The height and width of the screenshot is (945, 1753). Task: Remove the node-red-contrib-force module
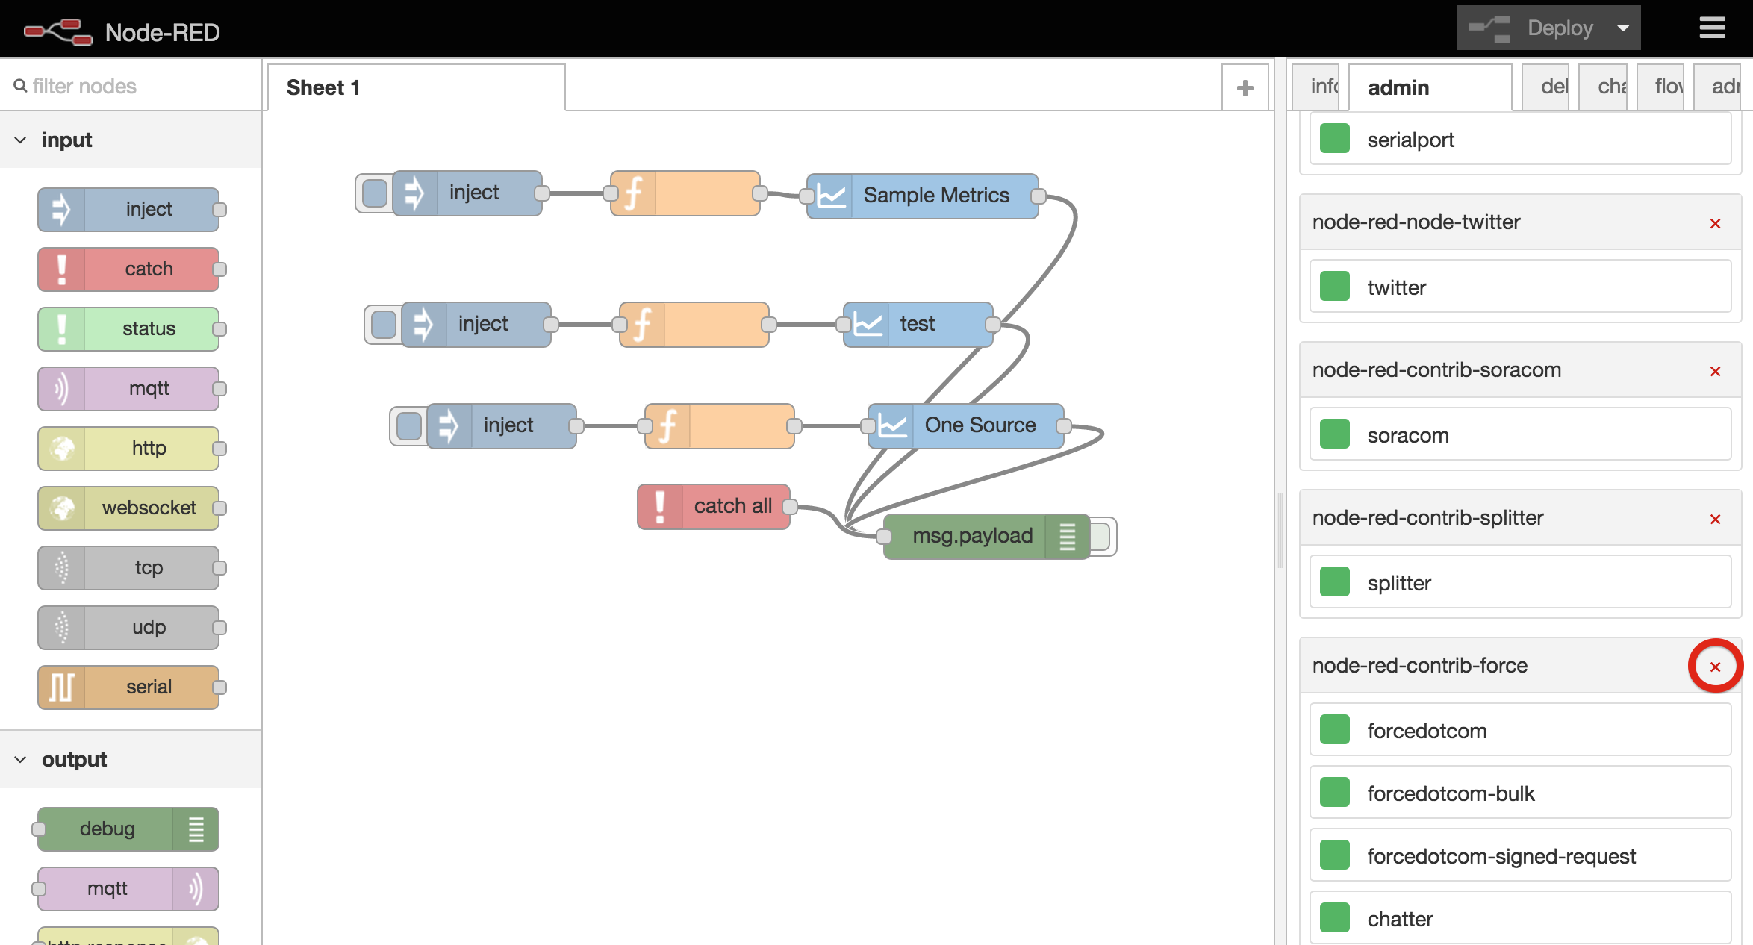1715,667
